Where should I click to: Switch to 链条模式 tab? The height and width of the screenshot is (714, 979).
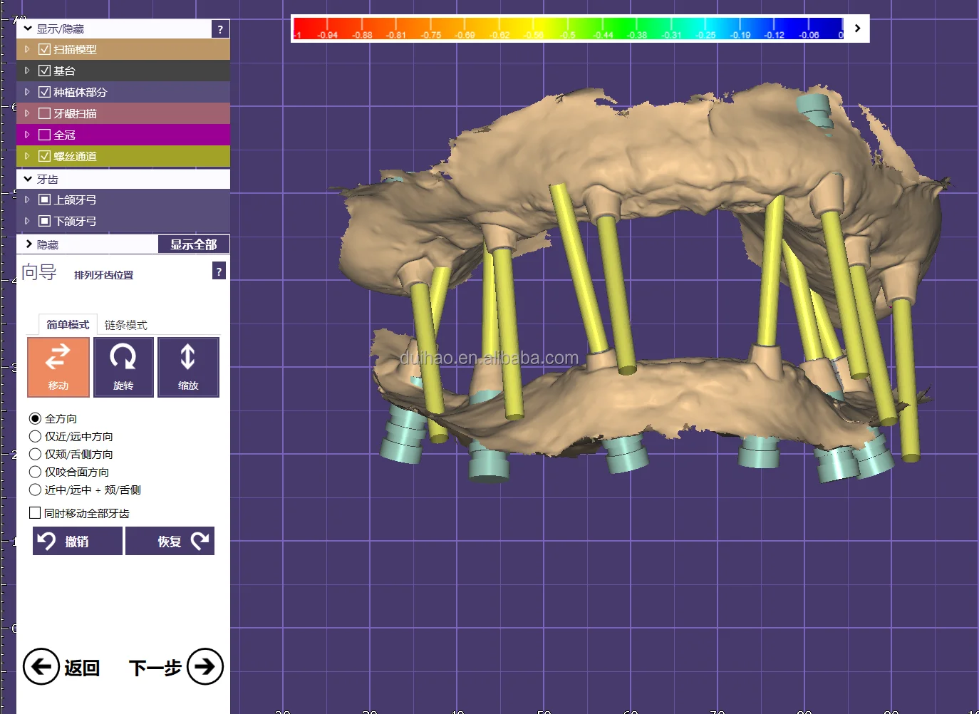tap(126, 325)
